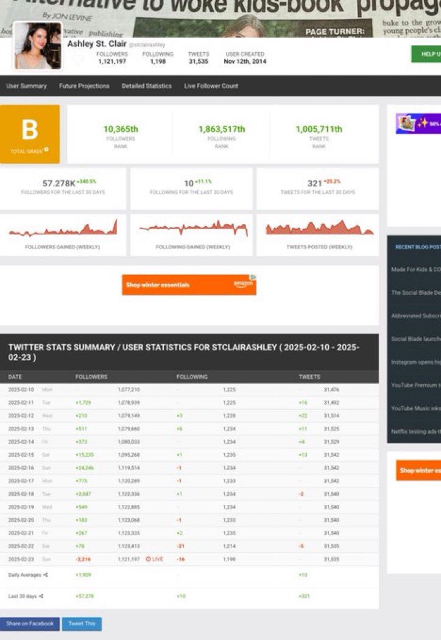This screenshot has width=441, height=640.
Task: Open 'Made For Kids & CO' blog post
Action: [x=415, y=269]
